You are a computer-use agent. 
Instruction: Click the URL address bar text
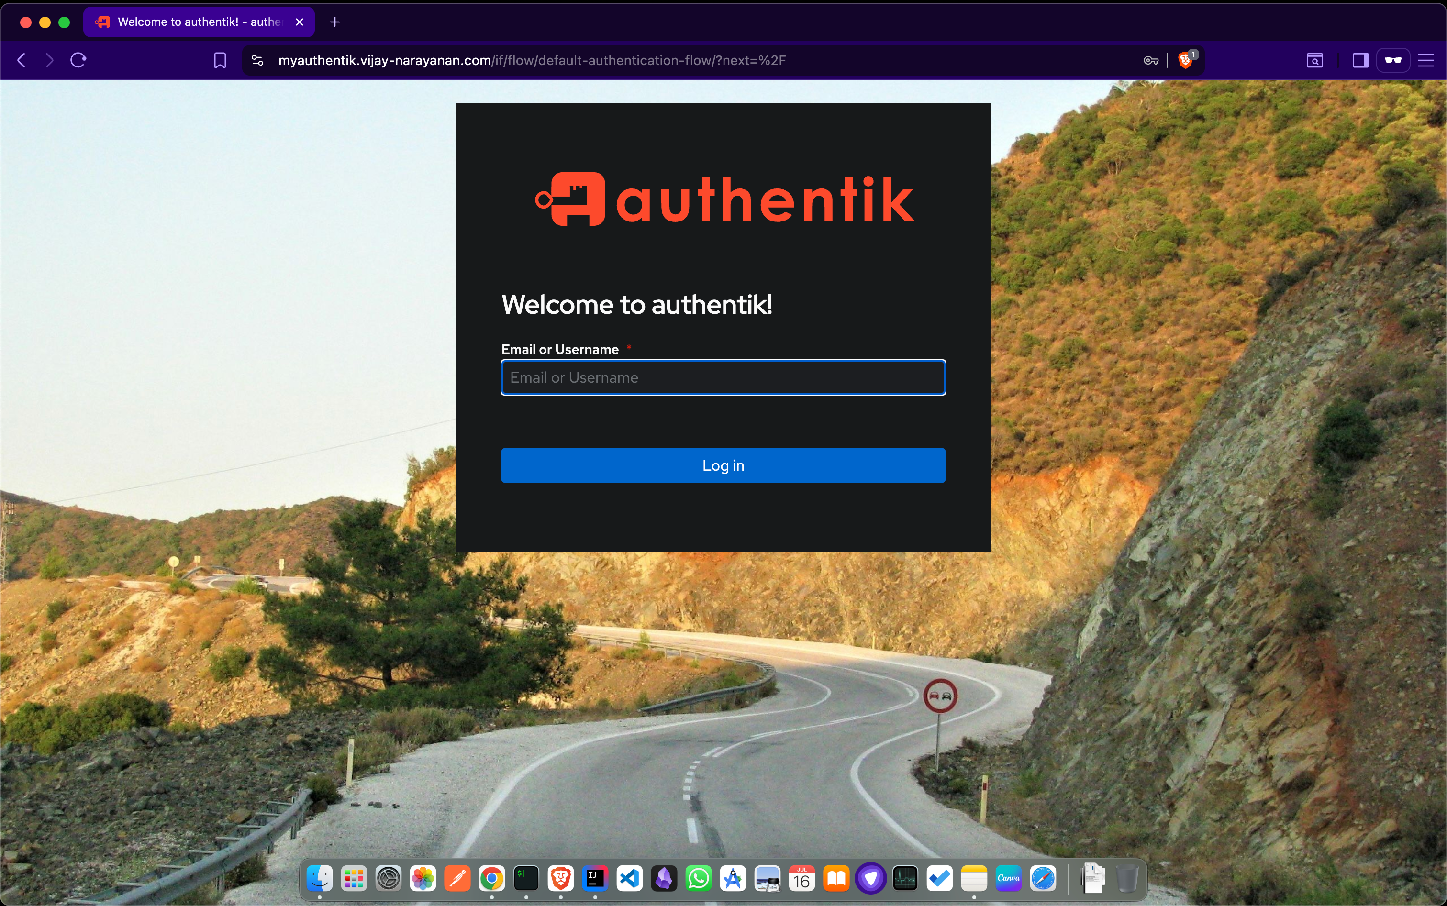click(x=532, y=61)
